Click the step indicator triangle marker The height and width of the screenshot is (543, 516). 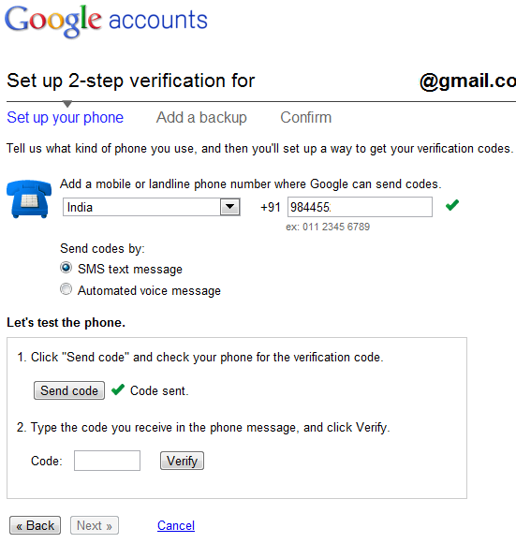coord(67,104)
